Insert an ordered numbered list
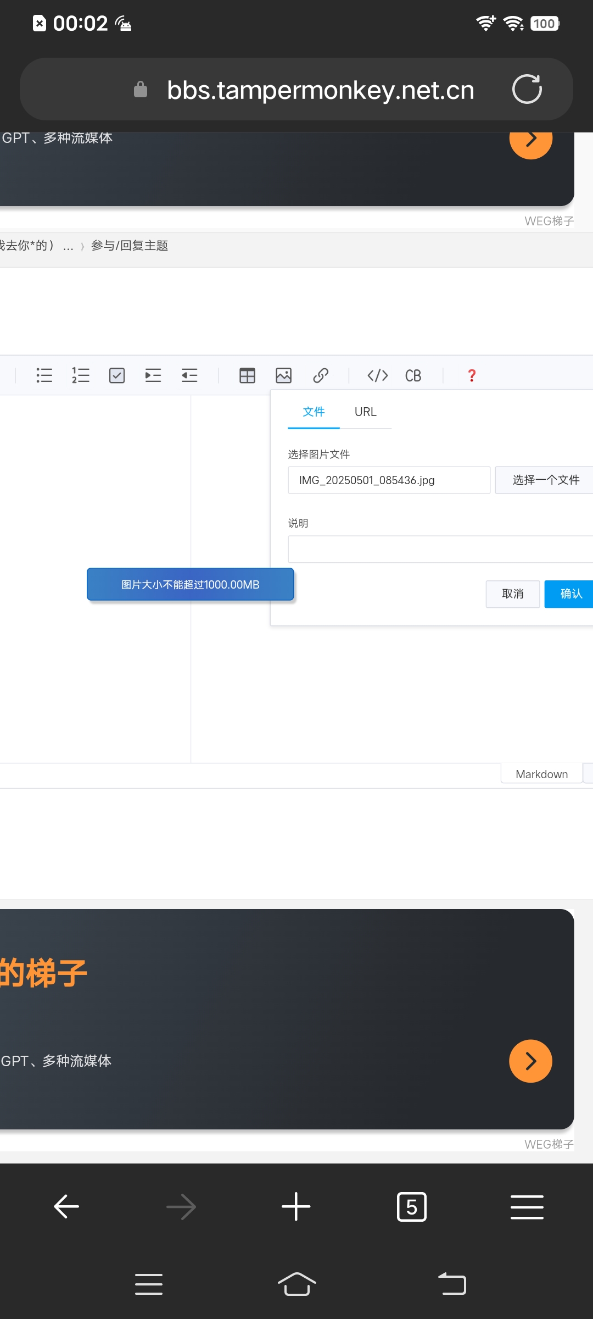593x1319 pixels. [81, 375]
